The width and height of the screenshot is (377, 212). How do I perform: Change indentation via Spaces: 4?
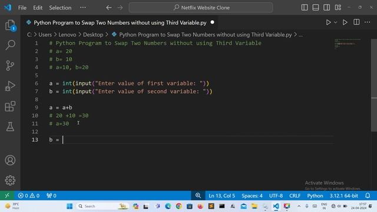click(252, 196)
